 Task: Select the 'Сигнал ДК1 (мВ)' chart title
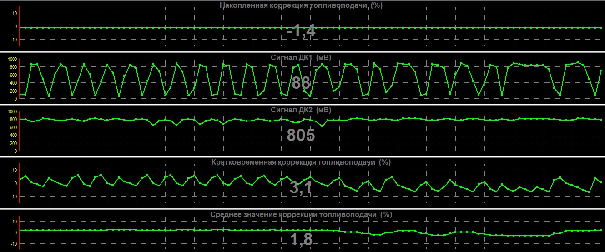pyautogui.click(x=301, y=57)
